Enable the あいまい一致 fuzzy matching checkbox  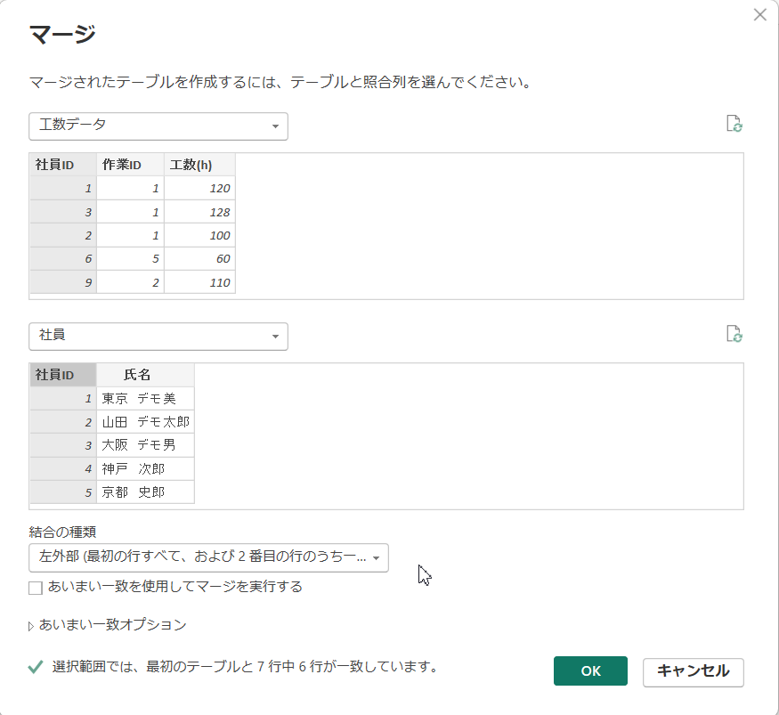pyautogui.click(x=36, y=588)
